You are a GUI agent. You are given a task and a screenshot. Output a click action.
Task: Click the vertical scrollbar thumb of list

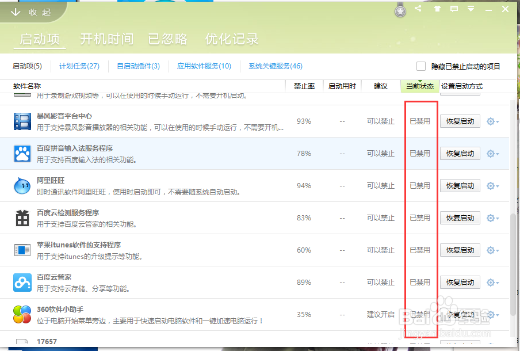point(513,265)
